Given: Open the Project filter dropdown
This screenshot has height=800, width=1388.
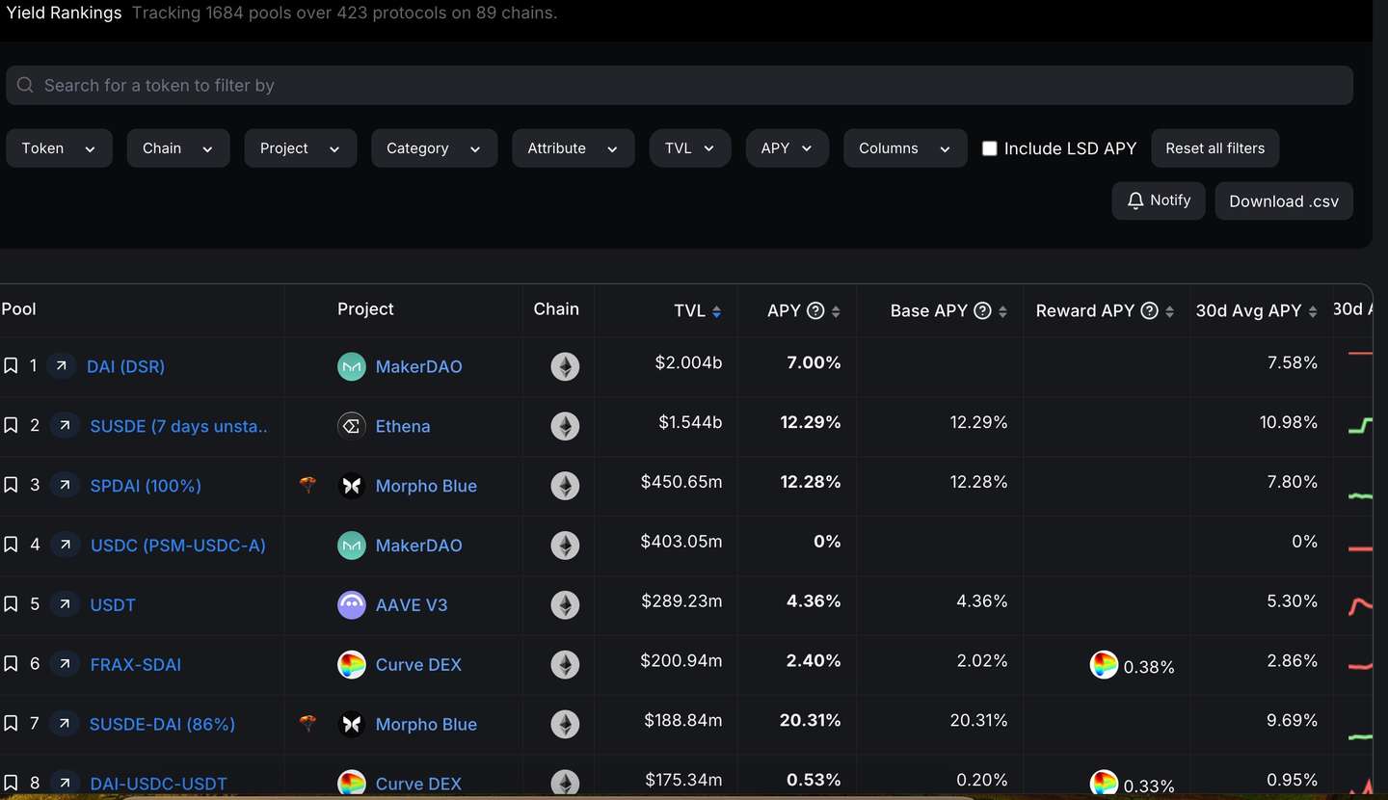Looking at the screenshot, I should (x=301, y=148).
